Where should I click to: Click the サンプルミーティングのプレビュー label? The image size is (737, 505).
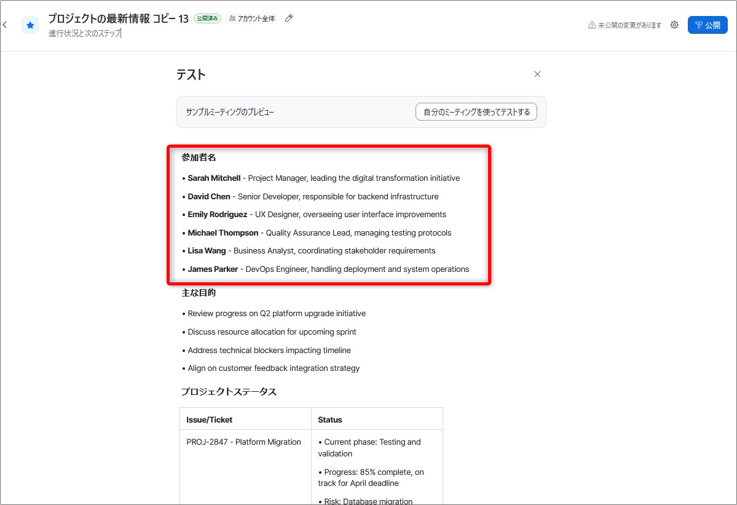(230, 112)
